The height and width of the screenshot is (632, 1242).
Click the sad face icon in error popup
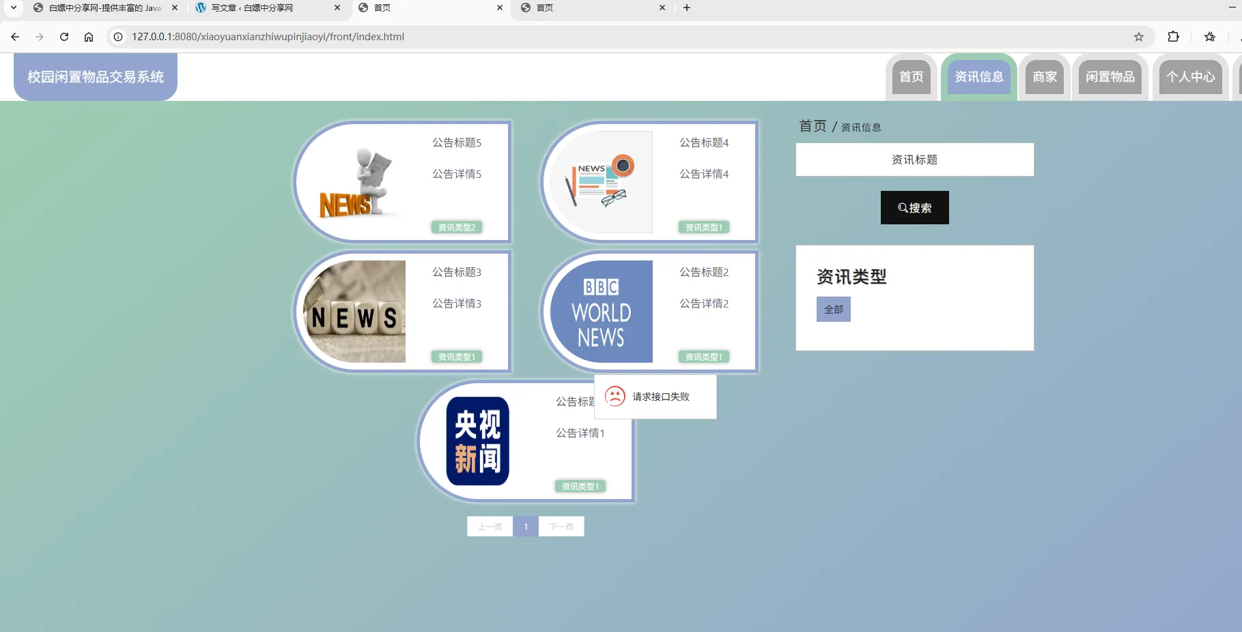(x=616, y=396)
